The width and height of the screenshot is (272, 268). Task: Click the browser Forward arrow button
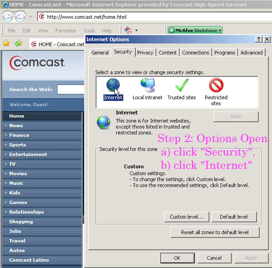(20, 17)
